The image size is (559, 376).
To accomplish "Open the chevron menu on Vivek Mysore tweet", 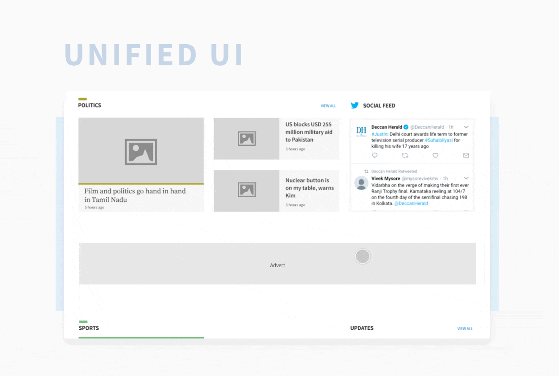I will (x=466, y=178).
